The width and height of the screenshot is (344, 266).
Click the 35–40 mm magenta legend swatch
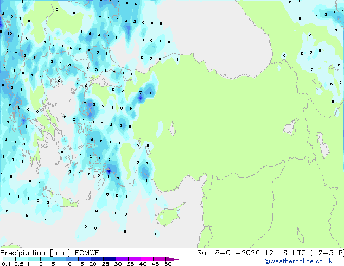click(134, 259)
